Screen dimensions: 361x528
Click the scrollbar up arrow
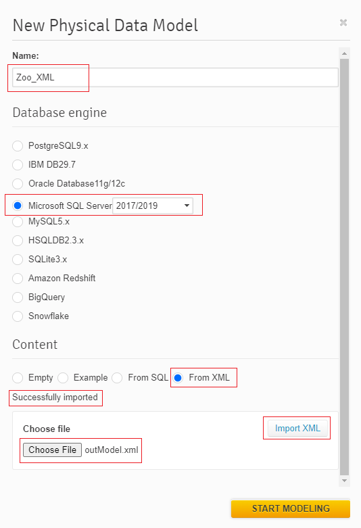pyautogui.click(x=344, y=53)
